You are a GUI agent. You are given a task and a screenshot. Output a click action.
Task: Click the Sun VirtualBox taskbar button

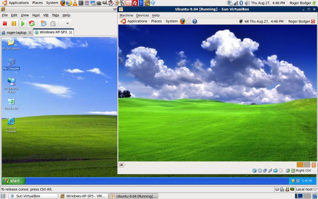click(x=33, y=196)
